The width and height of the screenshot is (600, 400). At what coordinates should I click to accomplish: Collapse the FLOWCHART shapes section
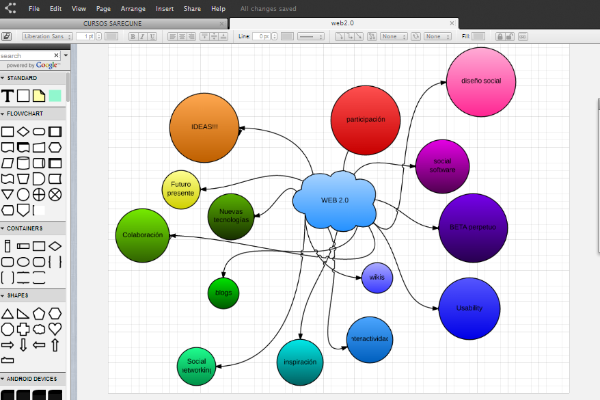coord(27,114)
